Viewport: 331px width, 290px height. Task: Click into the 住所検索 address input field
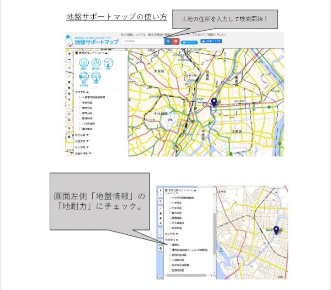[143, 41]
